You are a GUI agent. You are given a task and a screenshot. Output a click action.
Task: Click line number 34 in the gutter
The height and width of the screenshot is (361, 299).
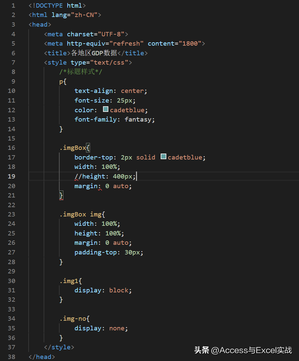tap(12, 319)
